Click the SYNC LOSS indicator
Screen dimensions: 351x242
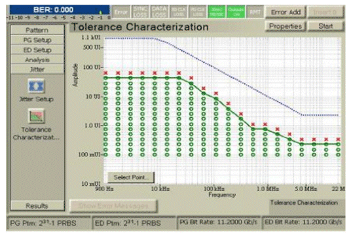(140, 12)
